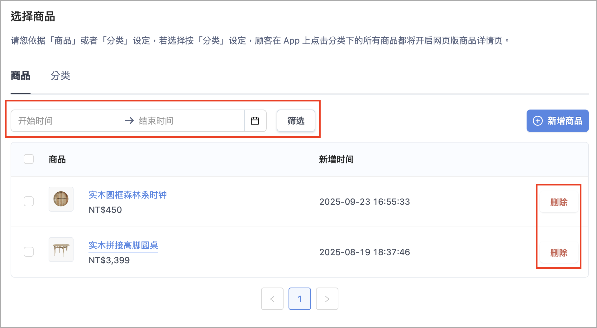The width and height of the screenshot is (597, 328).
Task: Click the 新增时间 column header
Action: (x=336, y=159)
